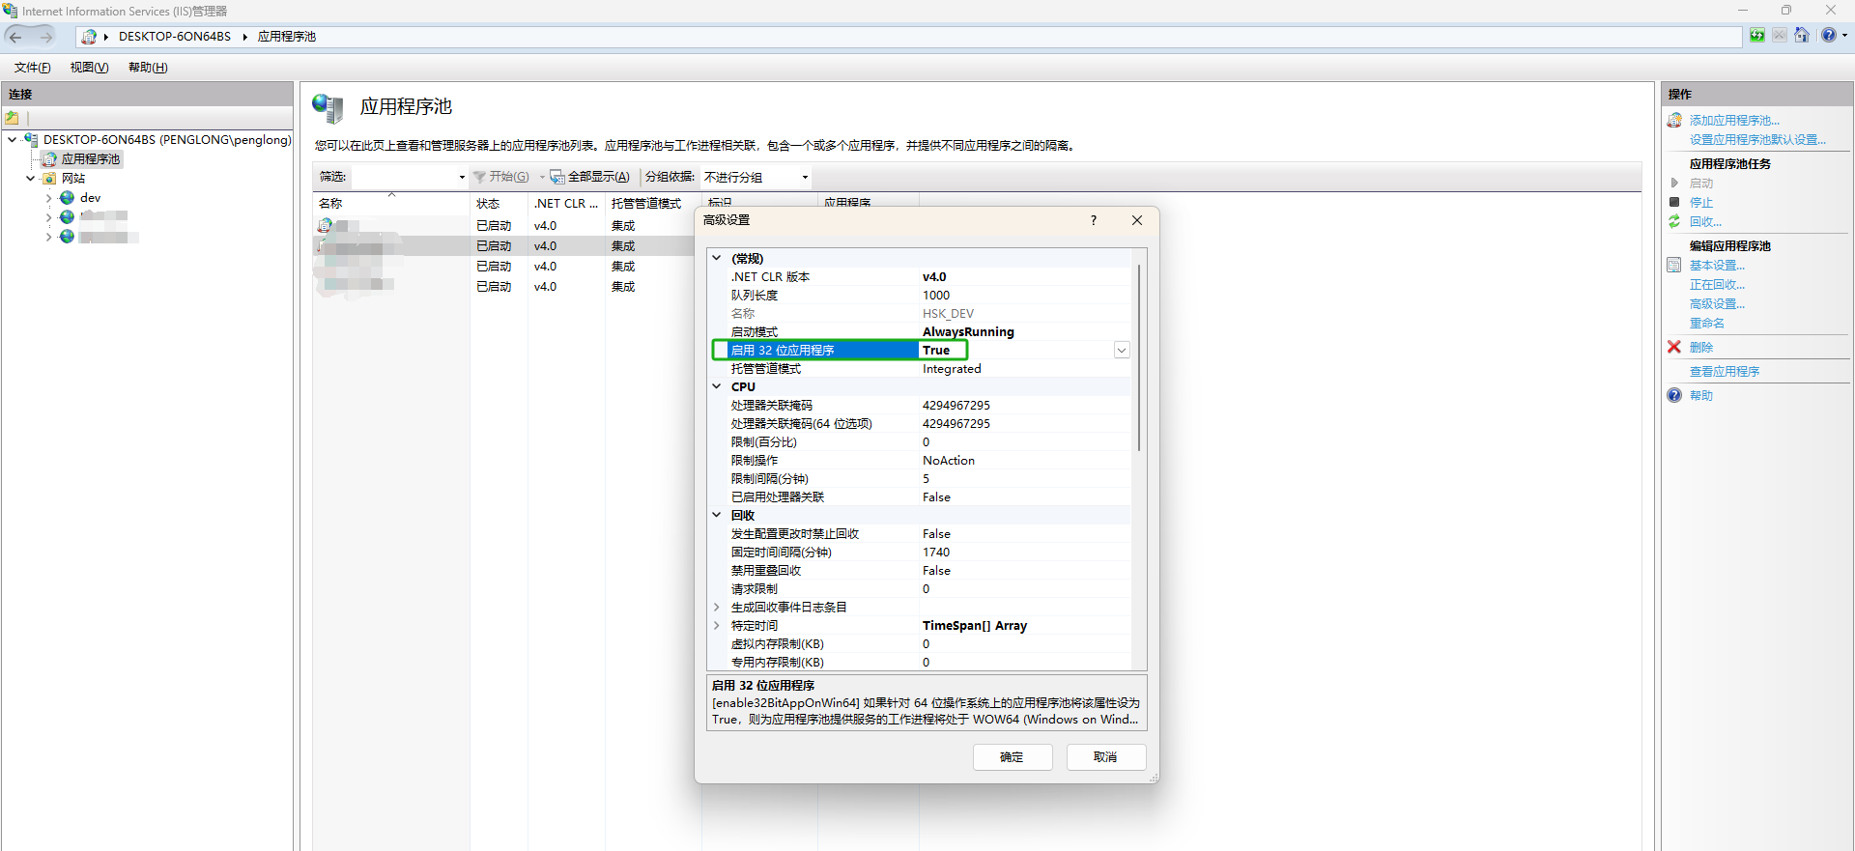The width and height of the screenshot is (1855, 851).
Task: Click 停止 to stop the pool
Action: (x=1700, y=203)
